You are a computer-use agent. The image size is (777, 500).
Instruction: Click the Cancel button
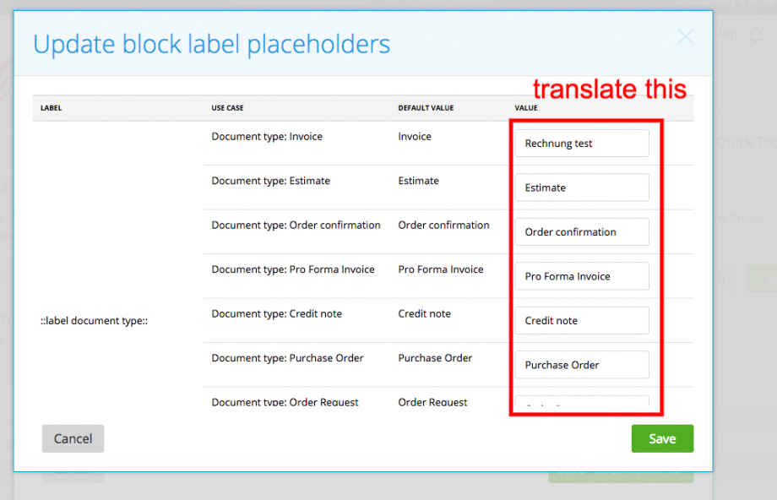click(73, 438)
